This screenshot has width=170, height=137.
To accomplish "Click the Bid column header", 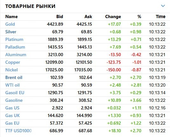I will pos(60,16).
